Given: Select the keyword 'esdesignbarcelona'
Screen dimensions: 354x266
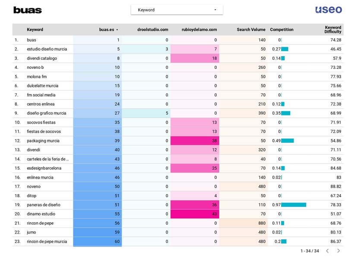Looking at the screenshot, I should 44,168.
